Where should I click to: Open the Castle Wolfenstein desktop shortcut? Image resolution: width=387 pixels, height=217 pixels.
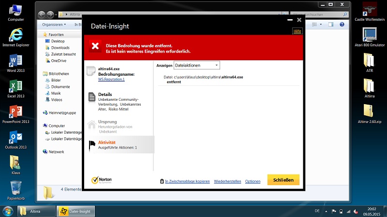(370, 12)
